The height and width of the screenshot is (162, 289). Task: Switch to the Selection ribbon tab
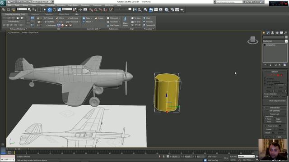49,14
